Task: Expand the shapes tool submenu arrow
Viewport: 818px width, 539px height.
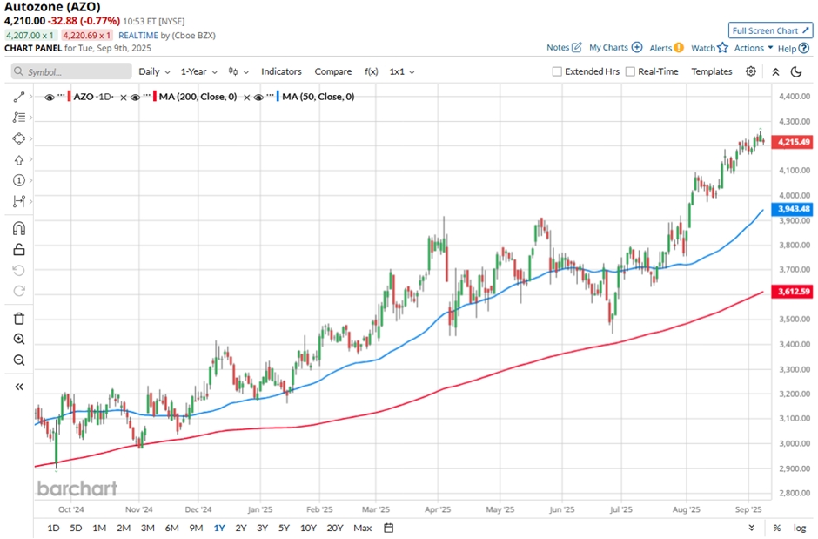Action: (31, 138)
